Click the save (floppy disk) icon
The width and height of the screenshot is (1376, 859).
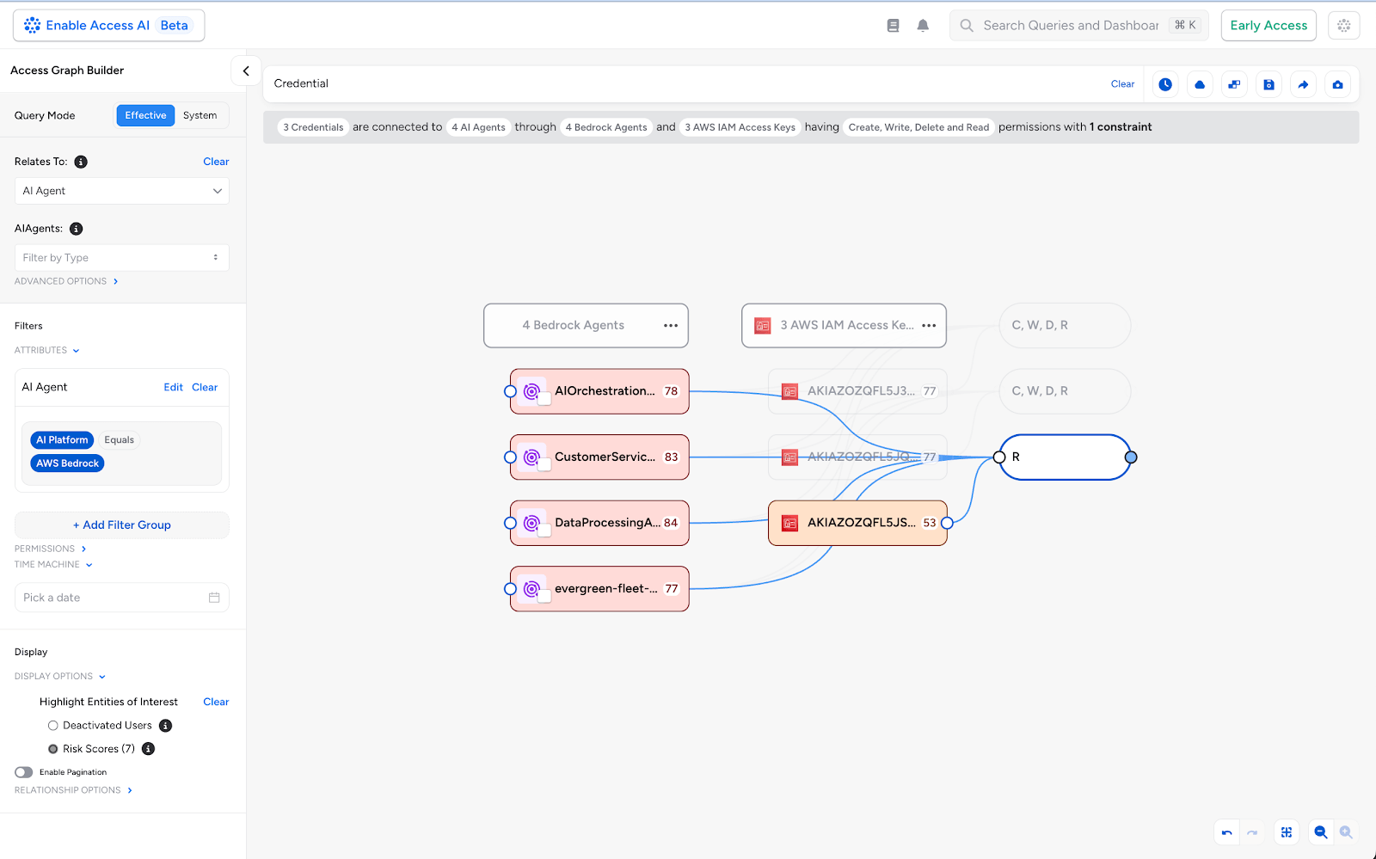pyautogui.click(x=1268, y=84)
